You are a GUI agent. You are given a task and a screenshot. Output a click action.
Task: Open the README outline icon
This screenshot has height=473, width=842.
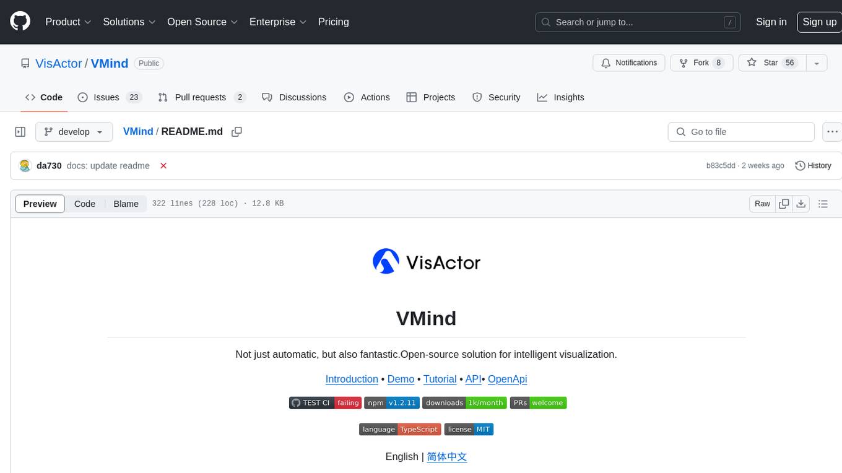[823, 204]
